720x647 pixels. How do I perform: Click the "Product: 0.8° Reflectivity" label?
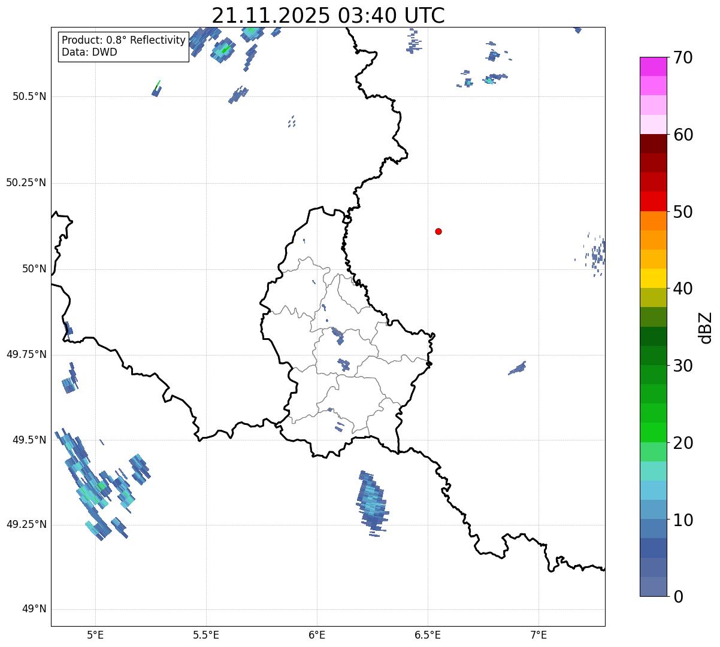click(124, 40)
